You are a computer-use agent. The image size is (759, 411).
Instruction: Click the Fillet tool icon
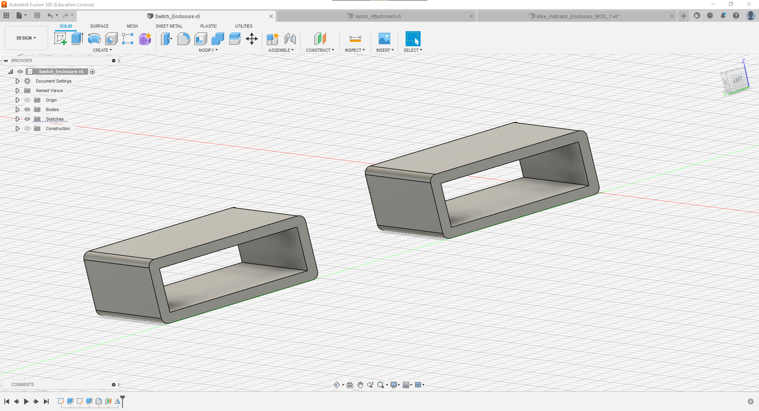point(183,39)
